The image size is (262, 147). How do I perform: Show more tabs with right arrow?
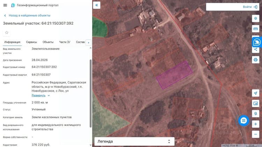point(89,42)
